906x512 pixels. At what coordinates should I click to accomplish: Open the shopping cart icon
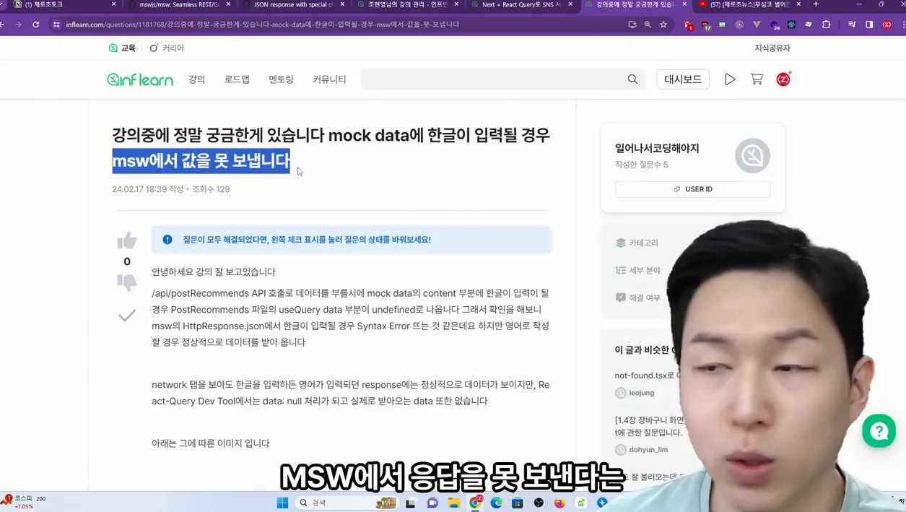757,79
